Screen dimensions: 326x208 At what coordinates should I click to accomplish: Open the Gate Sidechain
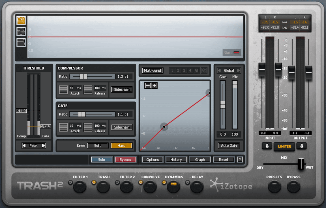(122, 127)
